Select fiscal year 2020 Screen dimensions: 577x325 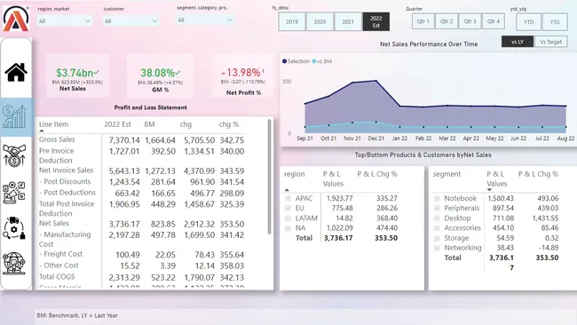click(x=320, y=21)
